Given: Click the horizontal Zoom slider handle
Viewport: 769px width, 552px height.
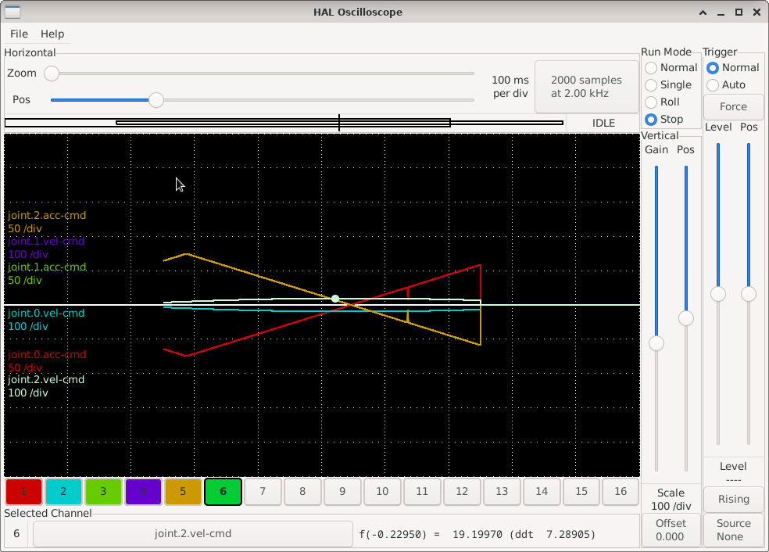Looking at the screenshot, I should pos(52,73).
